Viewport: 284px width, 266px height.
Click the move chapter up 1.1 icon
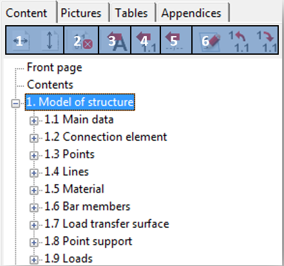coord(238,41)
